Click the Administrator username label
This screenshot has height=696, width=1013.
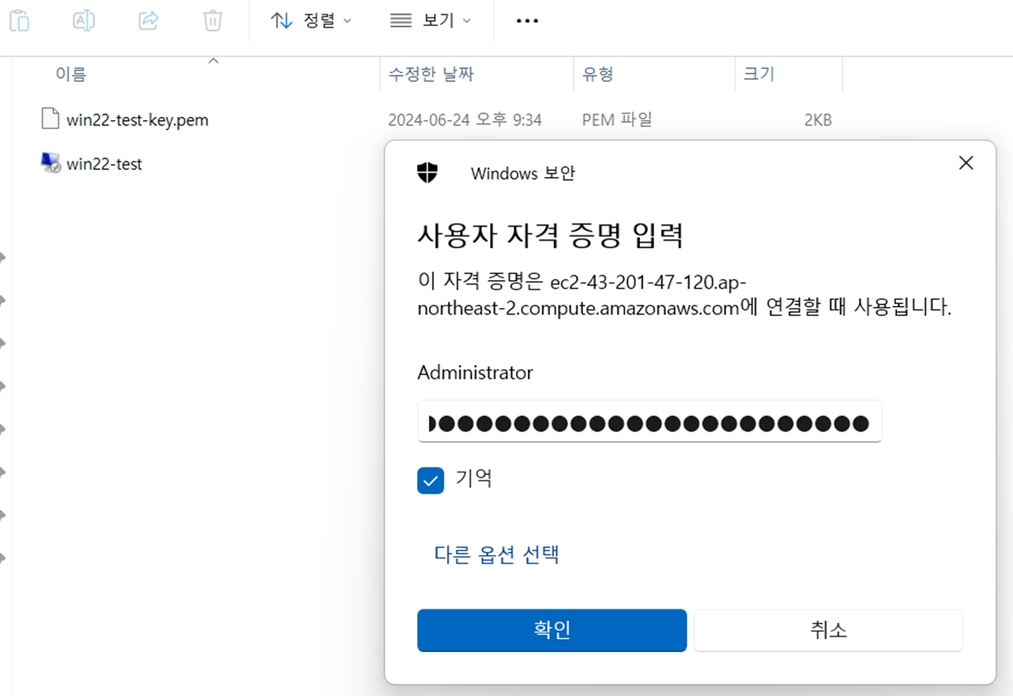click(x=475, y=373)
